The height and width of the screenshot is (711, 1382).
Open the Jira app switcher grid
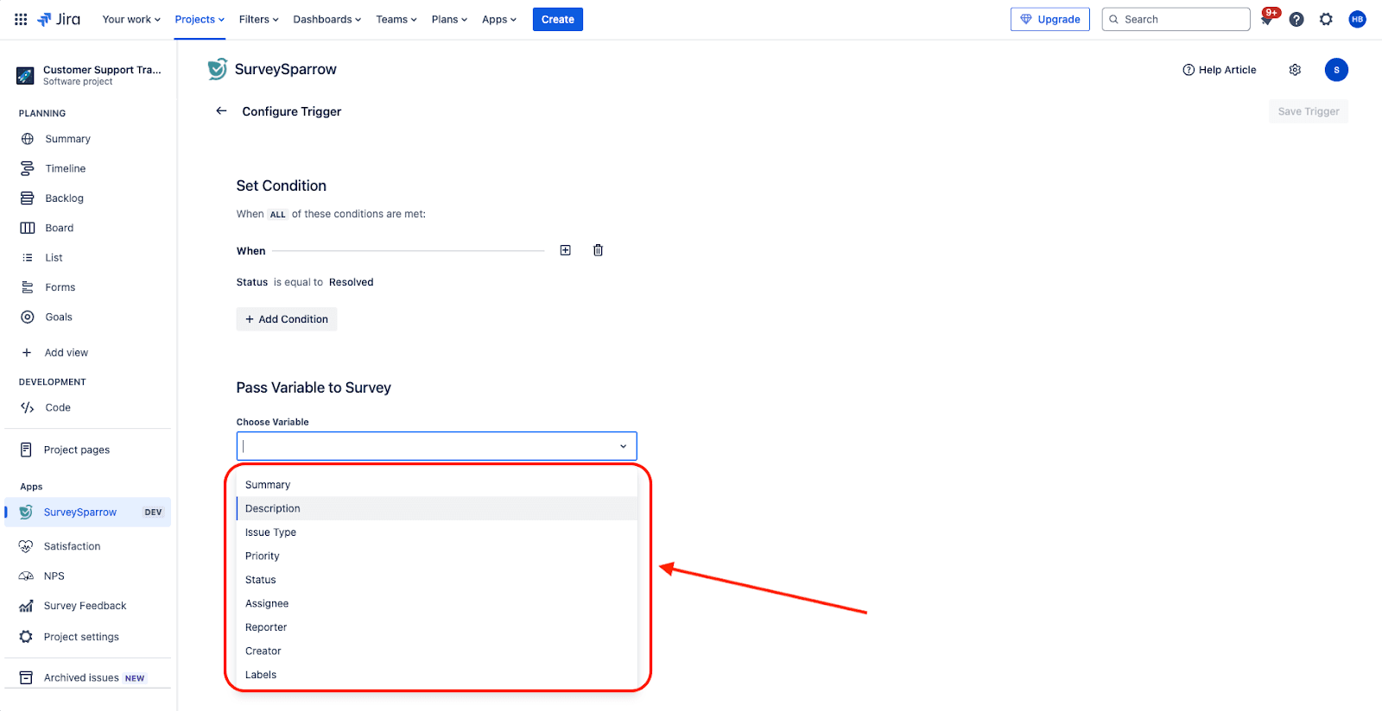(21, 19)
